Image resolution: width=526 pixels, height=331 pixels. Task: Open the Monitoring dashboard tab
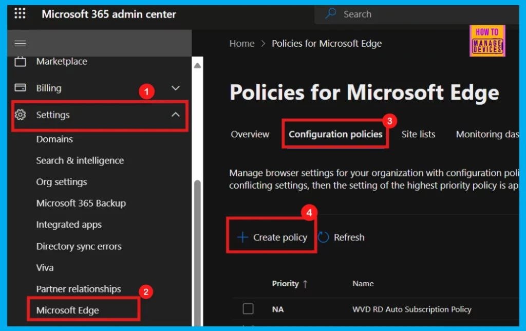487,134
